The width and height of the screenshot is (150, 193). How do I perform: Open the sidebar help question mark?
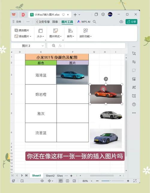click(x=134, y=104)
